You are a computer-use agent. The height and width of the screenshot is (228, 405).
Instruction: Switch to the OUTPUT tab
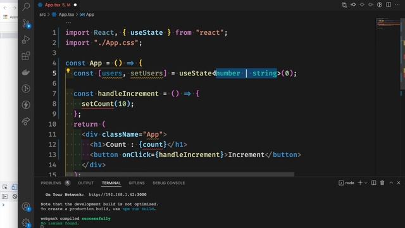86,183
